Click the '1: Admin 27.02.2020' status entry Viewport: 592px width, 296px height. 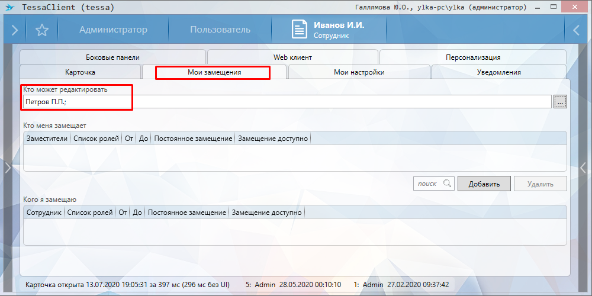[401, 284]
